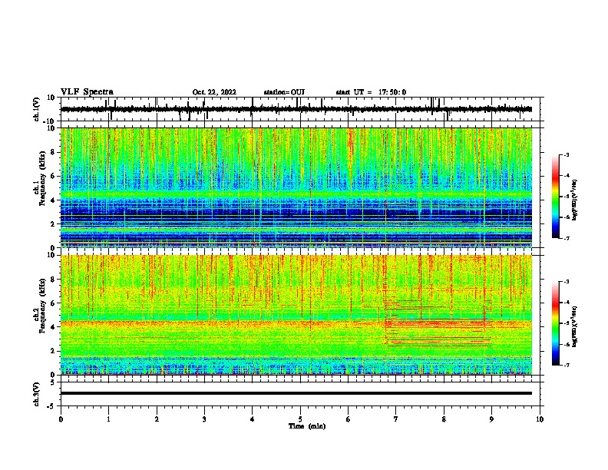Click the ch.1 colorbar log(PSD) label
Image resolution: width=608 pixels, height=470 pixels.
pyautogui.click(x=574, y=200)
